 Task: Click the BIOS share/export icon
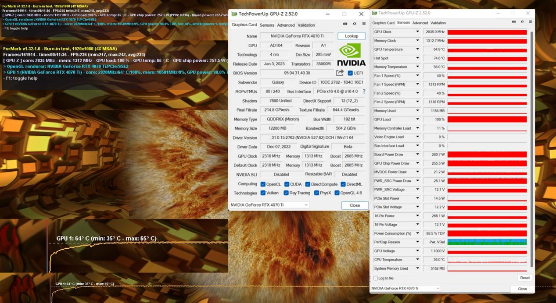pos(340,73)
